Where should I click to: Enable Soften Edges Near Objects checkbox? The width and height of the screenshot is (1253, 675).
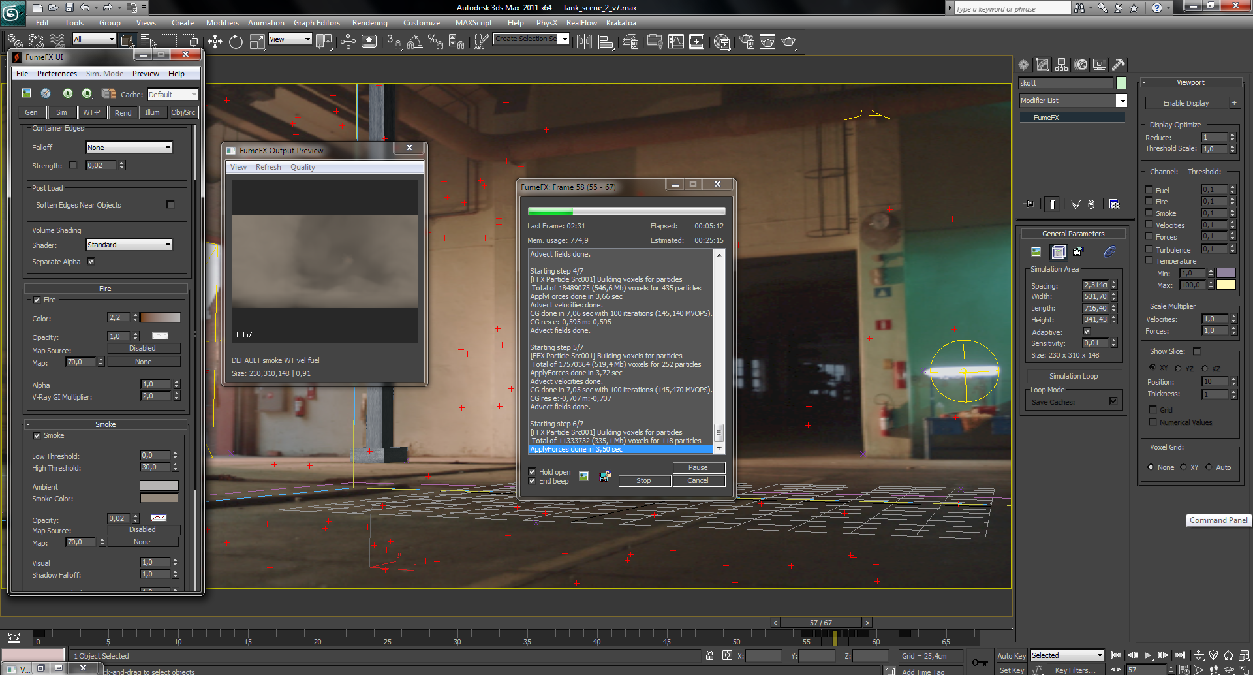pos(170,204)
